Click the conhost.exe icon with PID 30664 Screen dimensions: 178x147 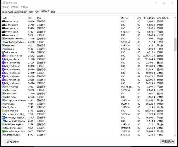(3, 21)
